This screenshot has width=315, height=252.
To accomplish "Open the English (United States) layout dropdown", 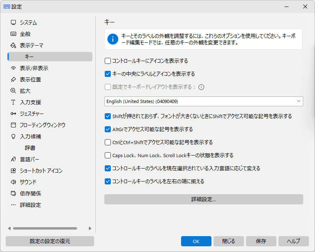I will pyautogui.click(x=204, y=101).
